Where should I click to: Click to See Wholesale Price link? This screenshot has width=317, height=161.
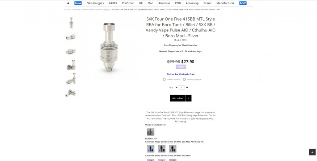tap(180, 74)
